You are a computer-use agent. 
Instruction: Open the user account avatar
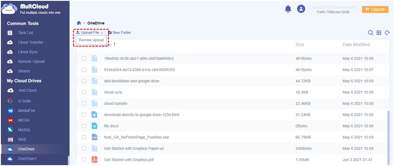[x=301, y=9]
